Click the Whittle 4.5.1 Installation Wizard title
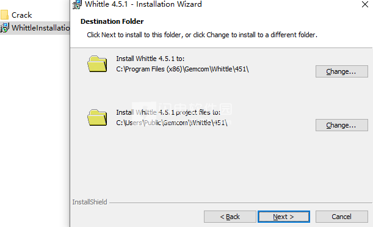This screenshot has width=373, height=227. pos(143,4)
